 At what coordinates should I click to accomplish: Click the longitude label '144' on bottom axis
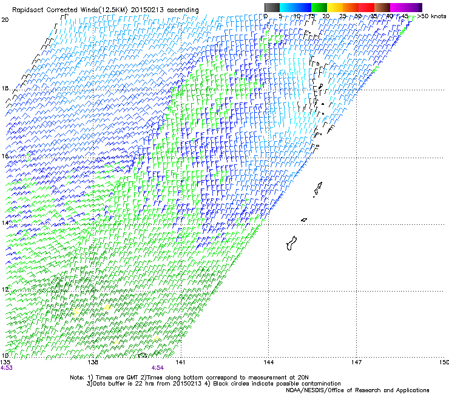click(268, 362)
